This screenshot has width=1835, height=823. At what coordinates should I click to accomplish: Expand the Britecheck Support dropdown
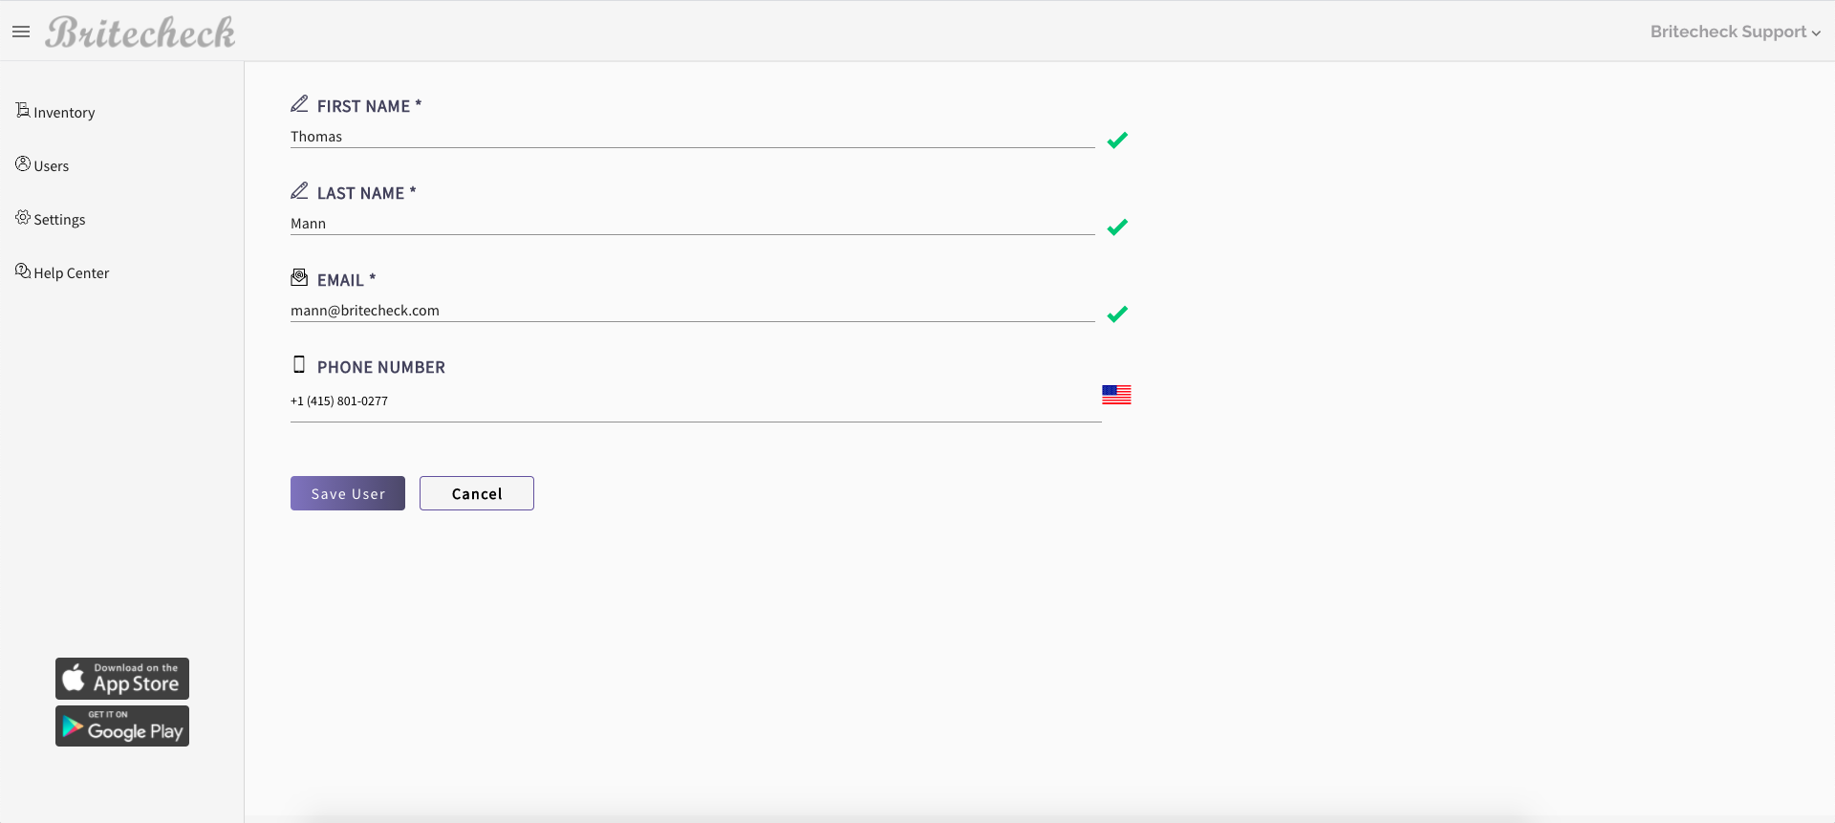(1735, 32)
